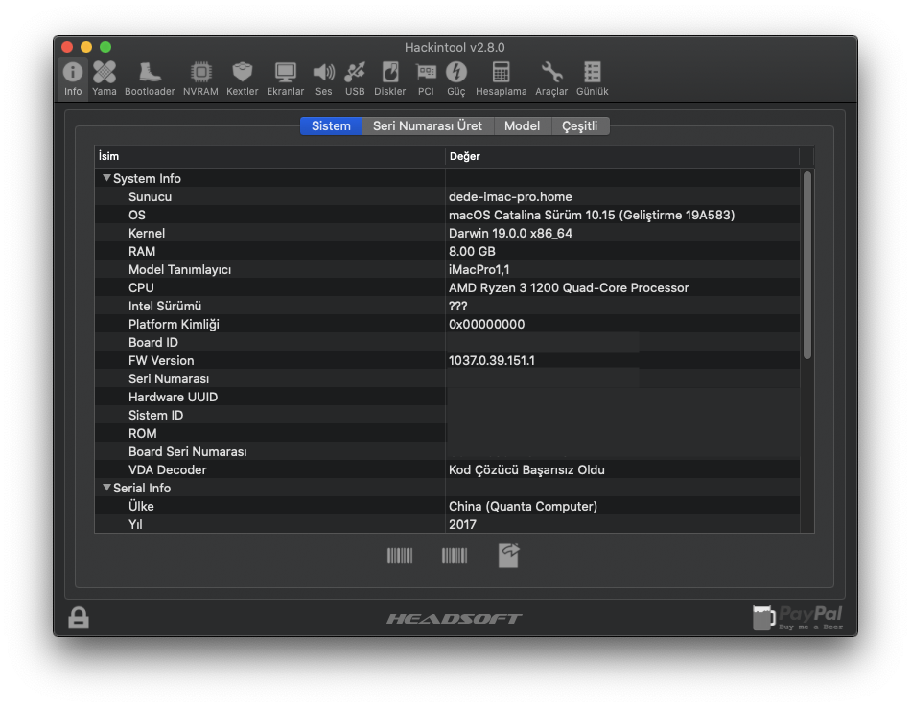Viewport: 911px width, 707px height.
Task: Switch to Seri Numarası Üret tab
Action: pos(428,126)
